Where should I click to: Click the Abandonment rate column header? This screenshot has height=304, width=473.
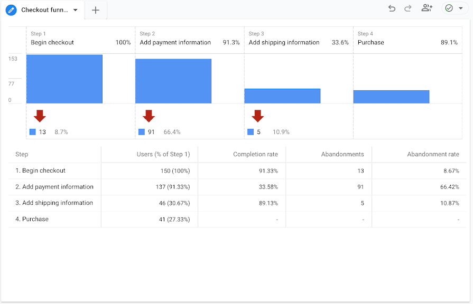[433, 154]
